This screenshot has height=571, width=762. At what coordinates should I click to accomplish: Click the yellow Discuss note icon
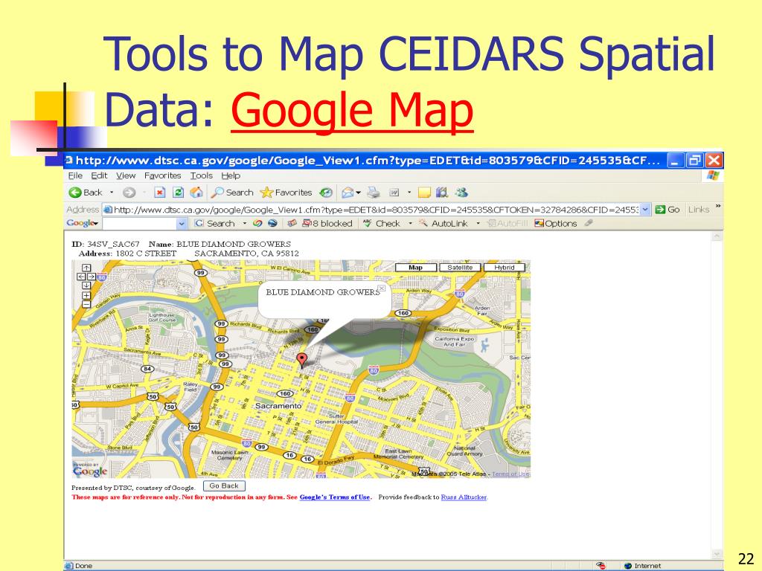click(424, 193)
